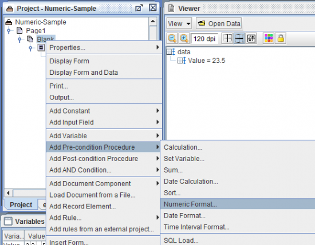Open the View dropdown in Viewer
This screenshot has width=315, height=245.
(179, 23)
